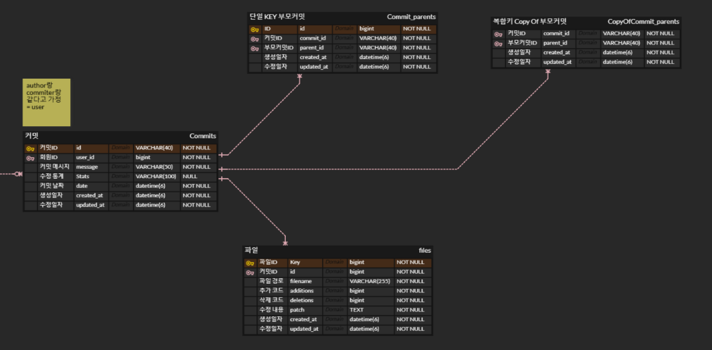Click the pink key icon beside 커밋ID in Commit_parents

pyautogui.click(x=255, y=39)
